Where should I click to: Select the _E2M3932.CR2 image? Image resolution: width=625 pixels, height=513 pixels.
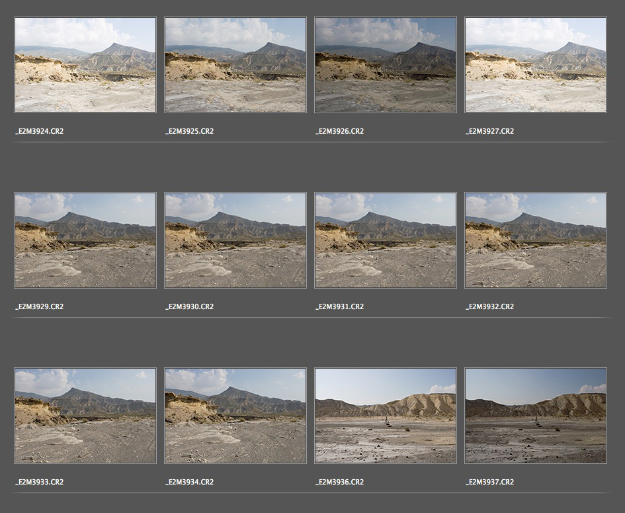(536, 240)
